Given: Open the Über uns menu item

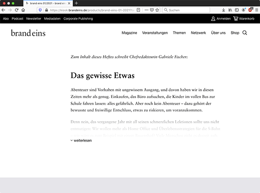Looking at the screenshot, I should pos(218,33).
